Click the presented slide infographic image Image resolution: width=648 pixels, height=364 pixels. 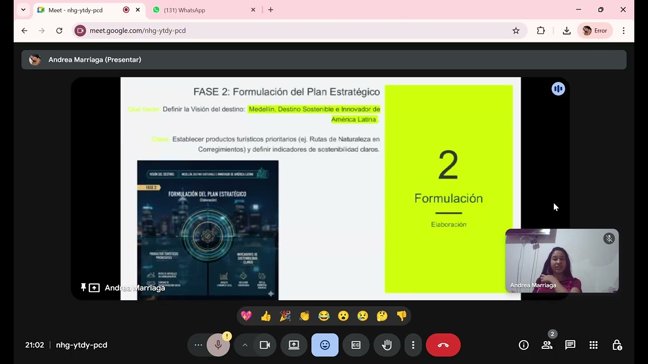(x=208, y=230)
